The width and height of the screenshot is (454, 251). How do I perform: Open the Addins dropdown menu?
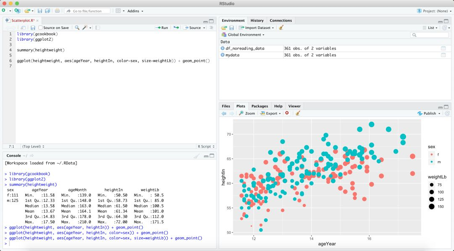click(135, 11)
